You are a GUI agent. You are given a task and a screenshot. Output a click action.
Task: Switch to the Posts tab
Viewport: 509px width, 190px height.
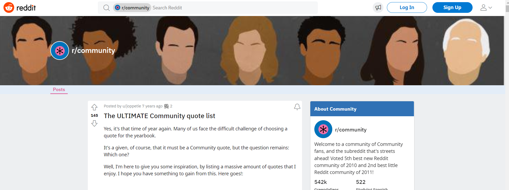click(59, 90)
